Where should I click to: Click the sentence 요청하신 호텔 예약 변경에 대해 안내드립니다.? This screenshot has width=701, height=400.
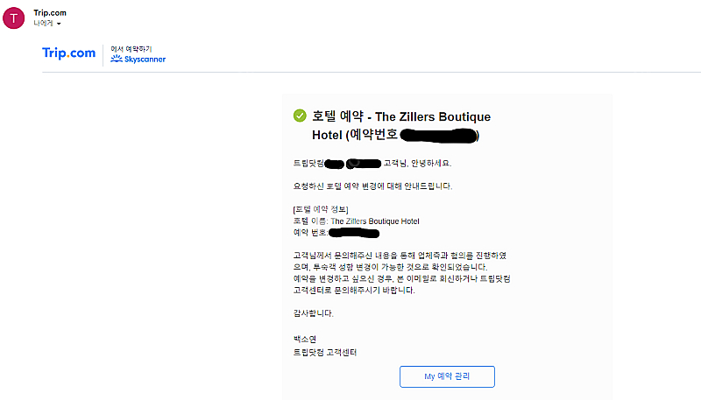(x=373, y=186)
